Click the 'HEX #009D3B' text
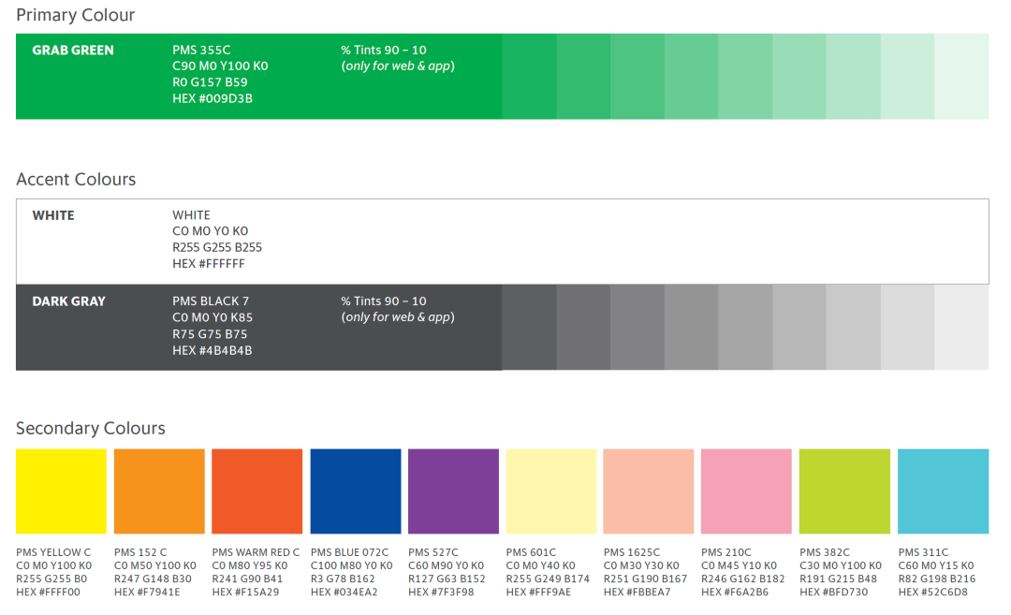Viewport: 1011px width, 615px height. pos(212,98)
